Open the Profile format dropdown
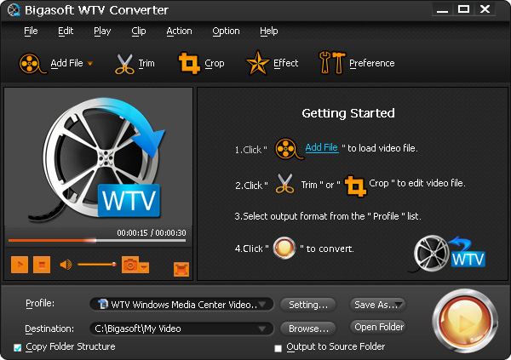This screenshot has width=511, height=360. [x=181, y=305]
